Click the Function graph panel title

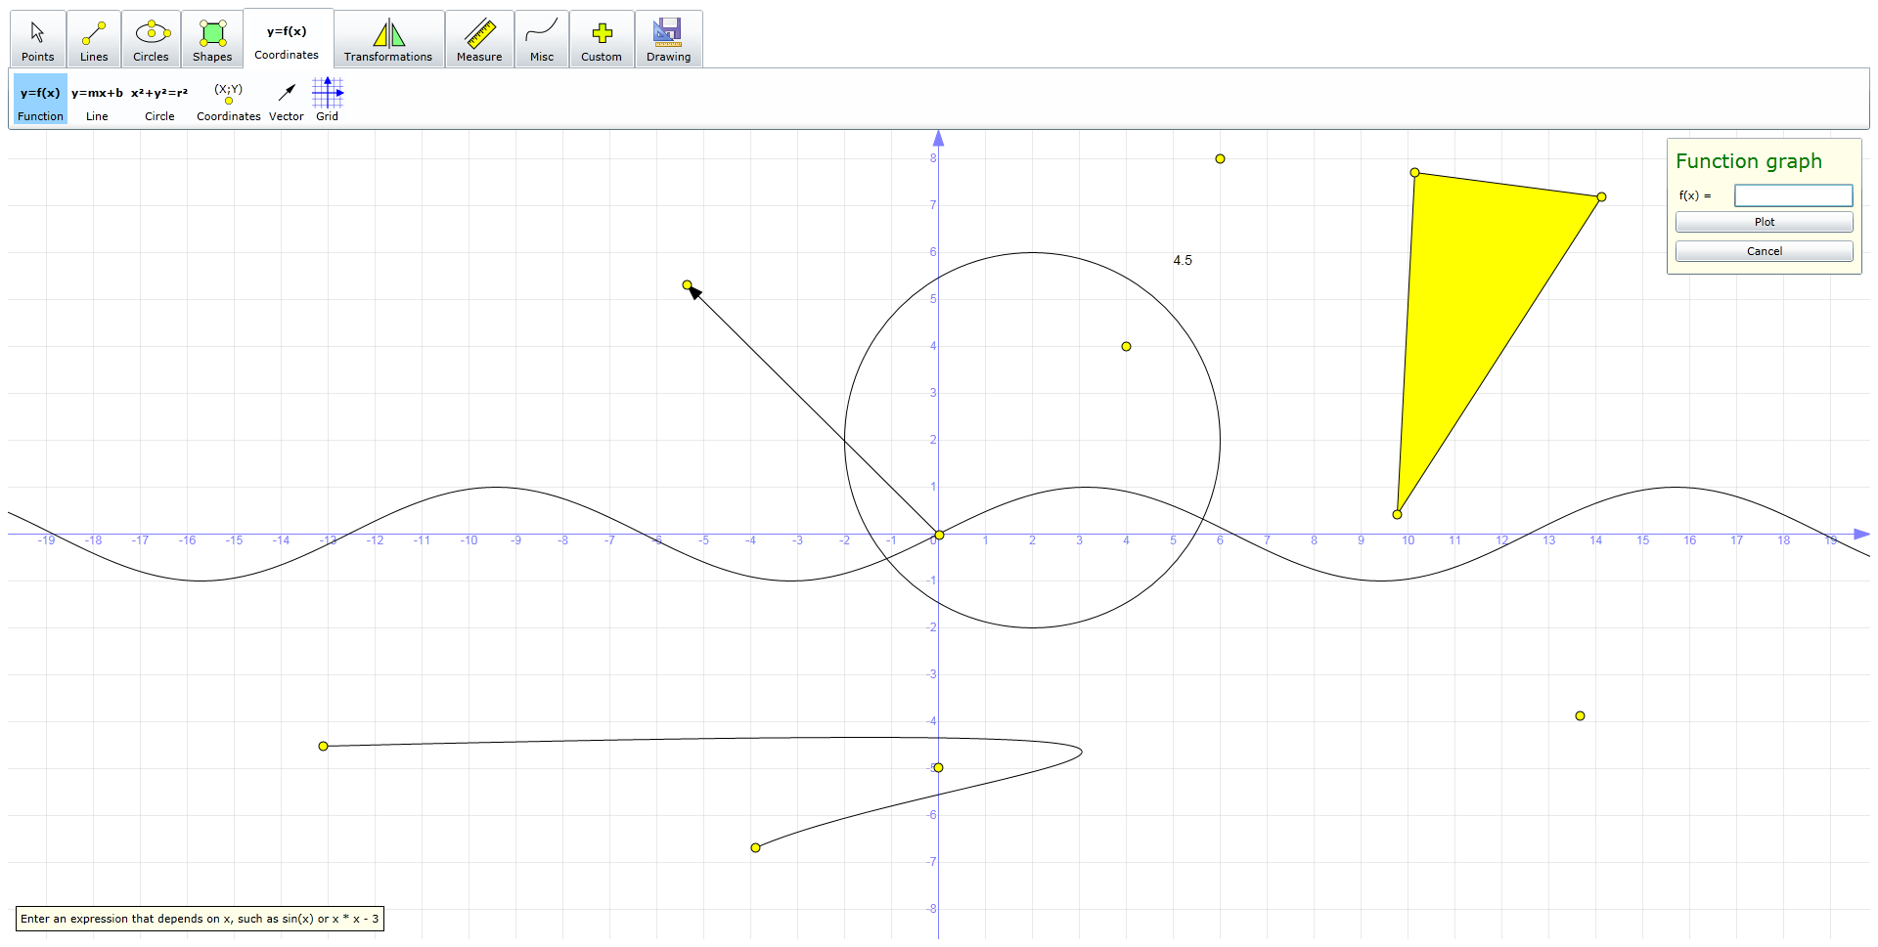coord(1748,161)
